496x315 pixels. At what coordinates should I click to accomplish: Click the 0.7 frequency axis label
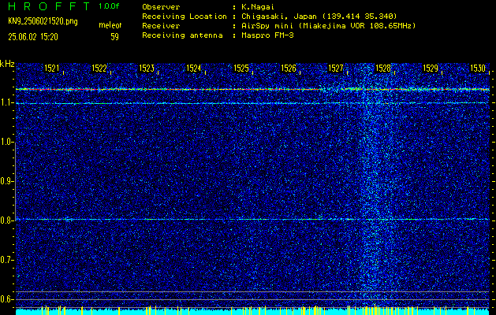[6, 260]
